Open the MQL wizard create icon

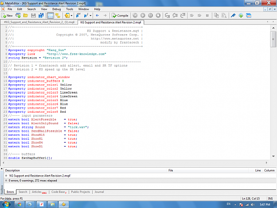point(18,16)
